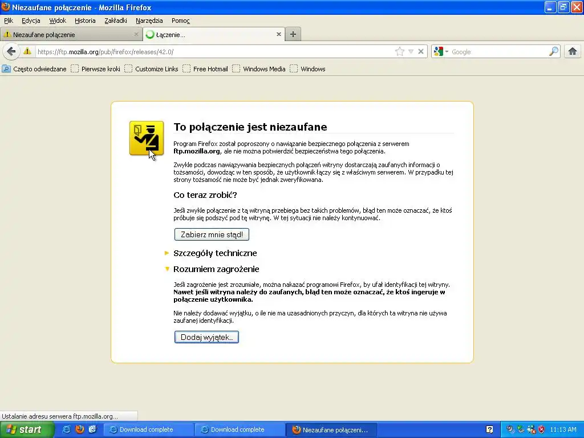Close the Niezaufane połączenie tab
Screen dimensions: 584x438
tap(136, 34)
